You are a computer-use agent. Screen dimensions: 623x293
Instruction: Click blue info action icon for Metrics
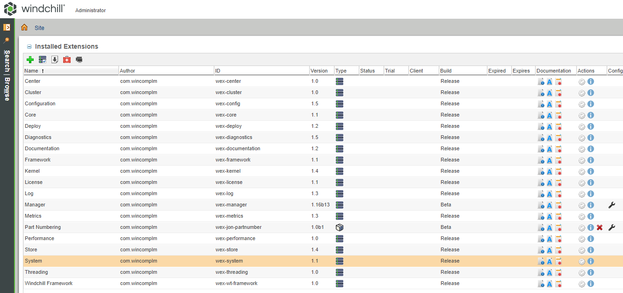[x=591, y=216]
